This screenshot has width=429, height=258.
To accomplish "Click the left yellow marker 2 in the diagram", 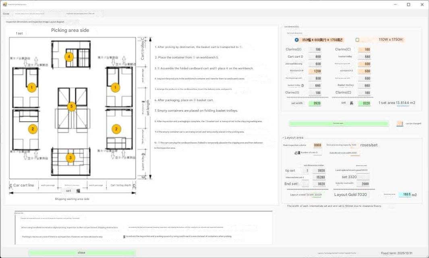I will [32, 129].
